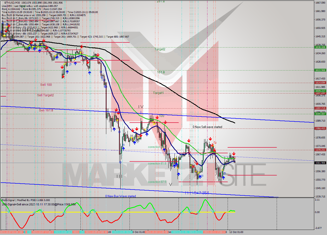Click the '0 New Sell wave started' label
This screenshot has height=235, width=327.
point(207,127)
